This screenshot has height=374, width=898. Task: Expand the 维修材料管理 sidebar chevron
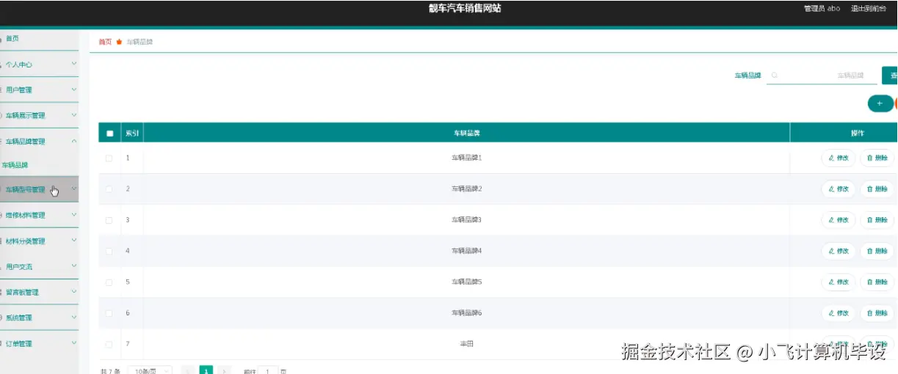(74, 215)
